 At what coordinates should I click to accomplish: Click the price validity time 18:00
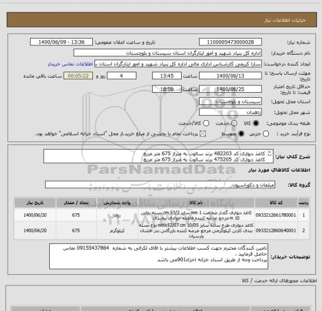coord(167,89)
